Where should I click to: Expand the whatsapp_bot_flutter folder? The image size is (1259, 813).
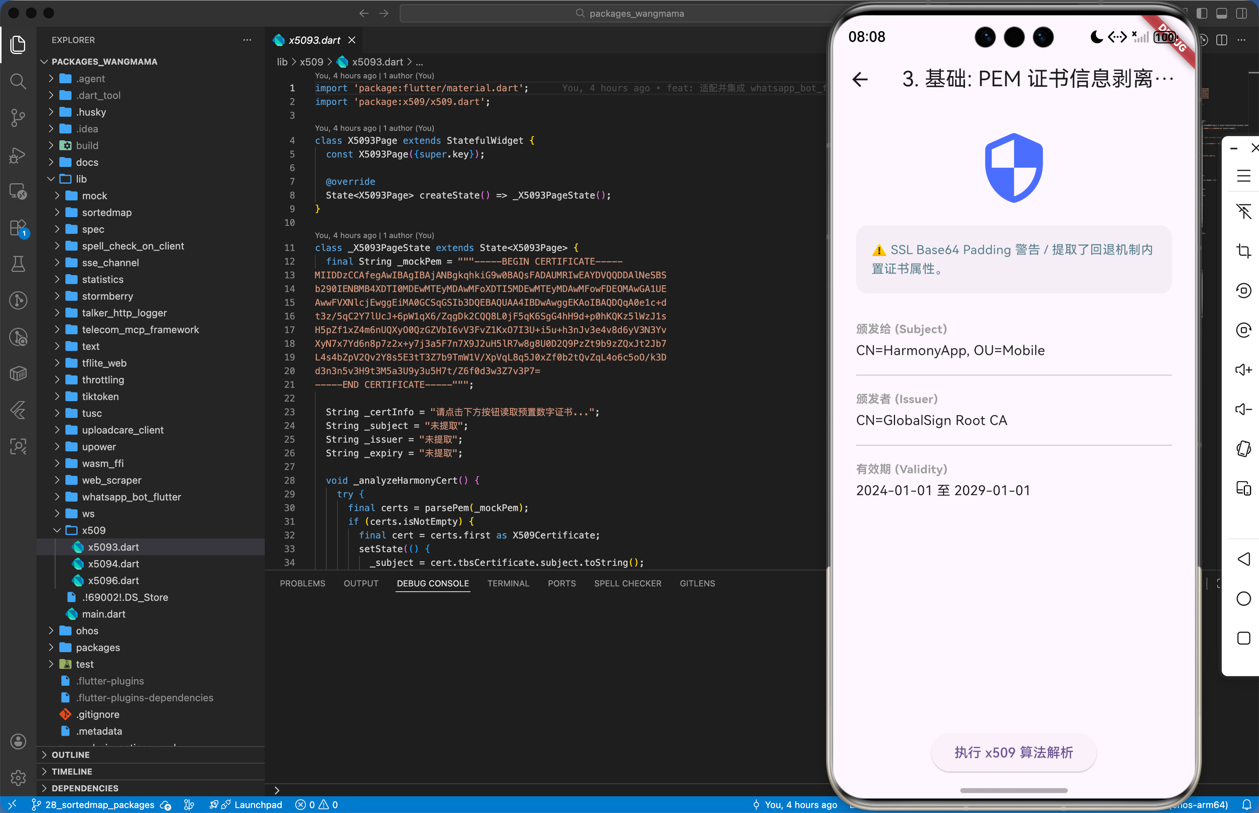pos(131,497)
